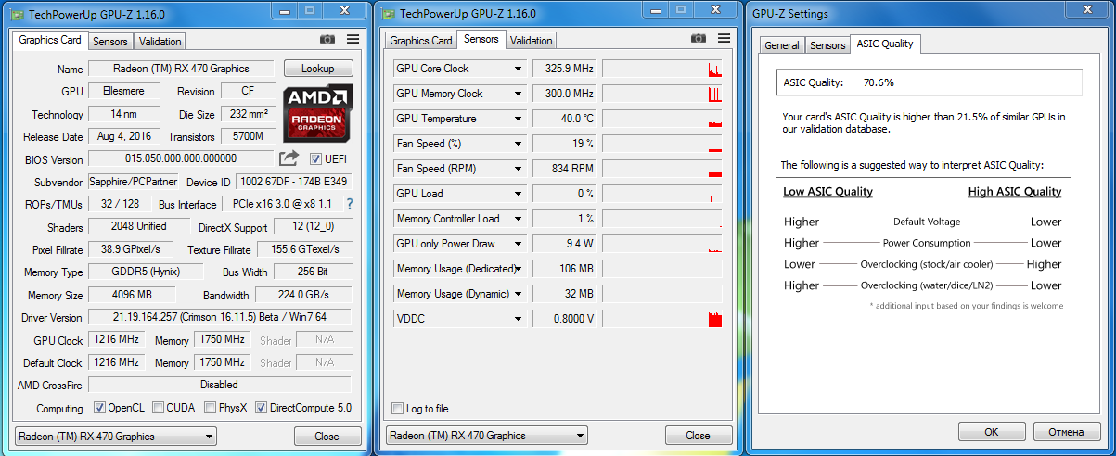Image resolution: width=1116 pixels, height=456 pixels.
Task: Enable the Log to file checkbox
Action: pos(398,409)
